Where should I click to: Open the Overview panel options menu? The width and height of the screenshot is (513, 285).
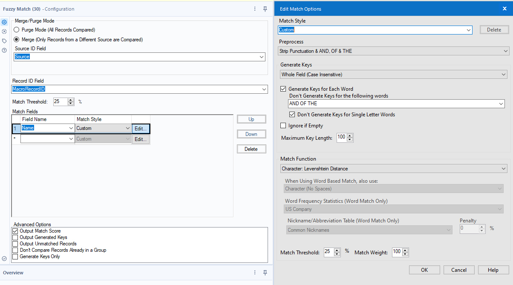[255, 273]
